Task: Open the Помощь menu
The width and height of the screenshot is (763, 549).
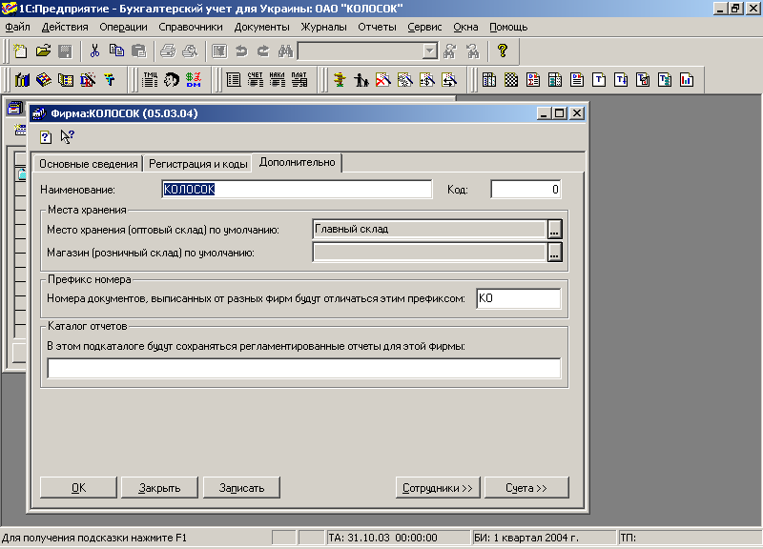Action: point(508,28)
